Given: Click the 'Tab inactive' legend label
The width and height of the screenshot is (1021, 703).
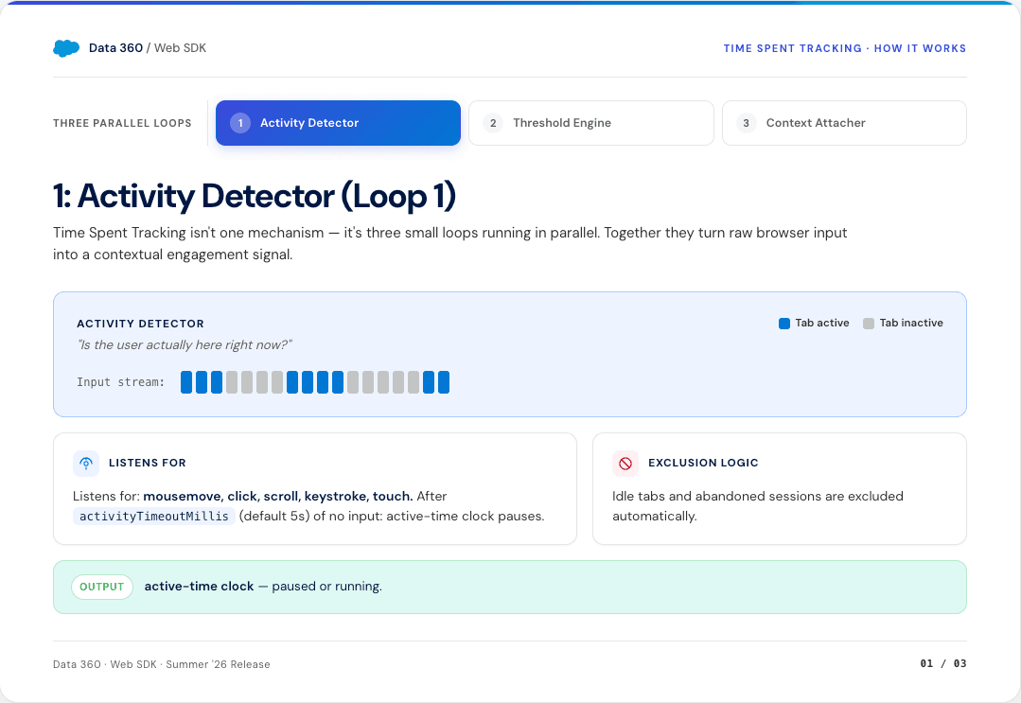Looking at the screenshot, I should pos(911,323).
